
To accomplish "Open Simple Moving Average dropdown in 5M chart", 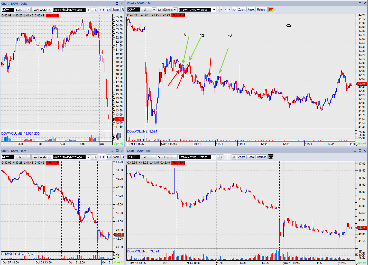I will tap(214, 157).
